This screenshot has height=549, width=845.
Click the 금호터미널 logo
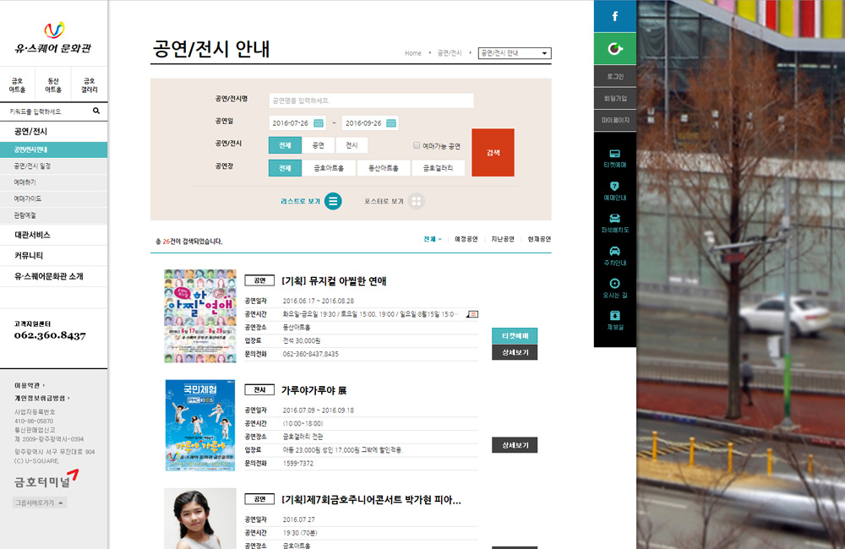pyautogui.click(x=46, y=480)
